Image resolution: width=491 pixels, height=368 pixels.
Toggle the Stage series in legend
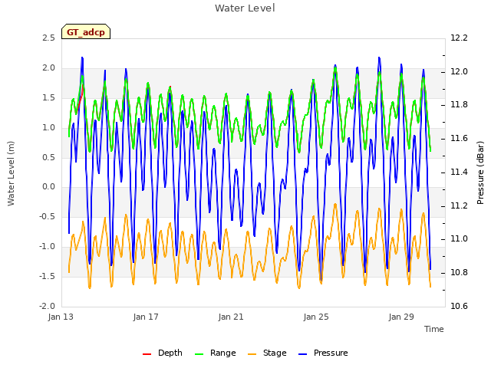pyautogui.click(x=267, y=353)
